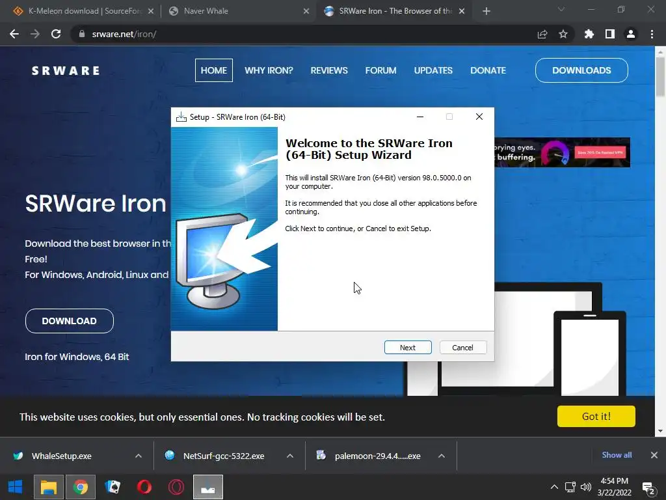Expand NetSurf-gcc-5322.exe download options

coord(290,456)
